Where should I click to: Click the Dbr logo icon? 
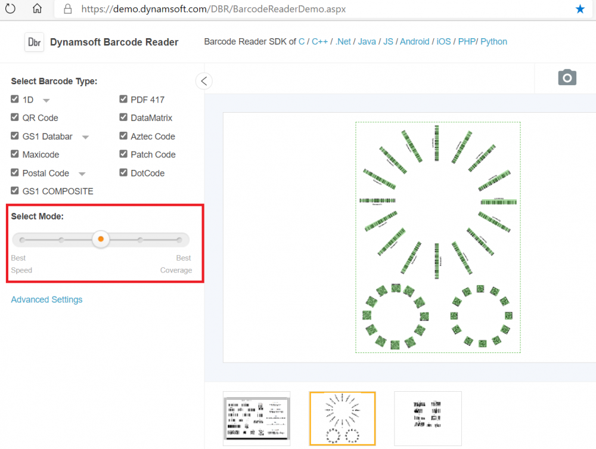click(34, 42)
